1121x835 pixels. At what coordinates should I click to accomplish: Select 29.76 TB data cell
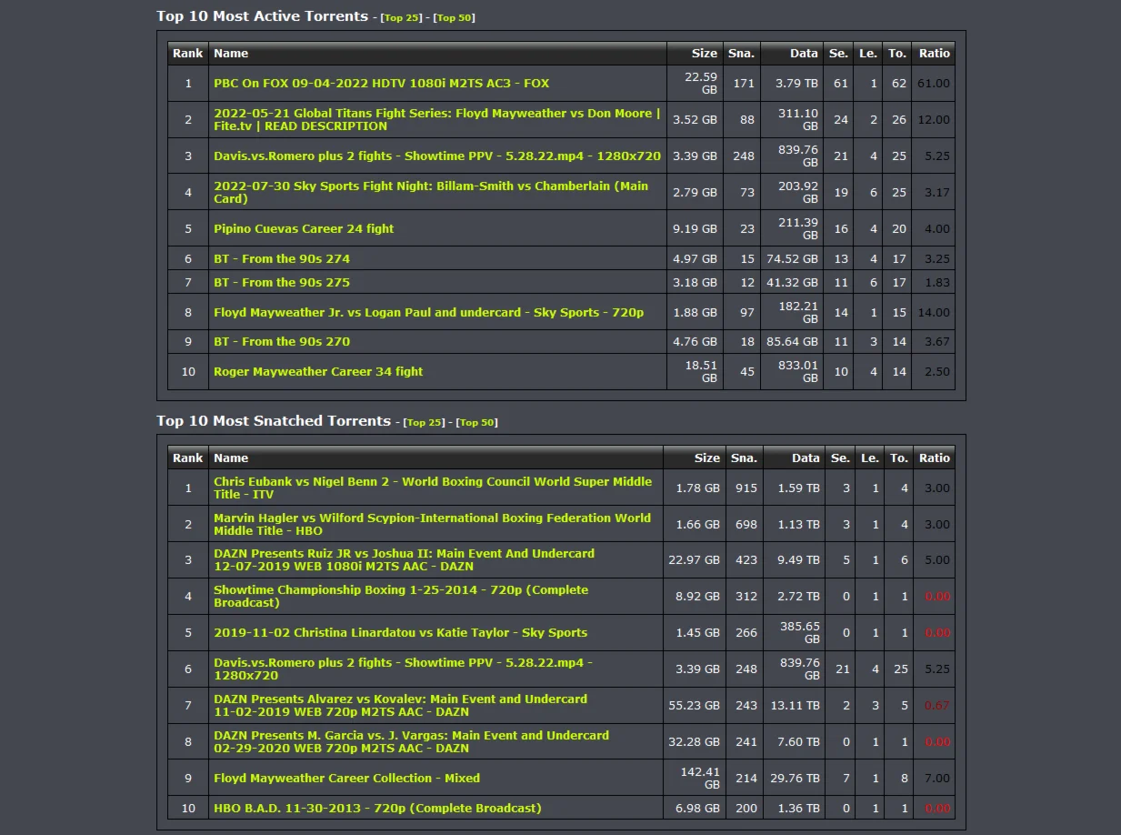(794, 778)
